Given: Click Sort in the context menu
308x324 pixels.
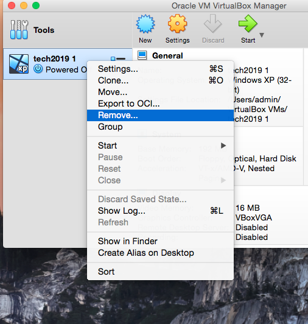Looking at the screenshot, I should point(160,272).
